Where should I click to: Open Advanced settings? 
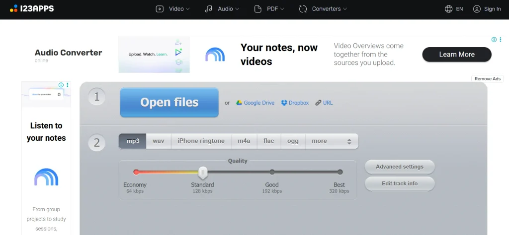tap(400, 167)
